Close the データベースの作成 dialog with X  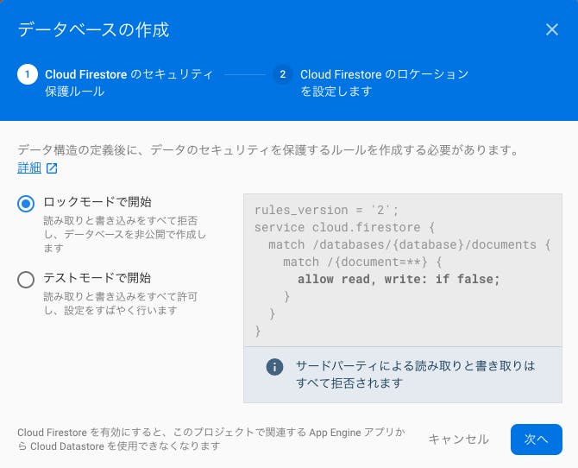tap(552, 29)
